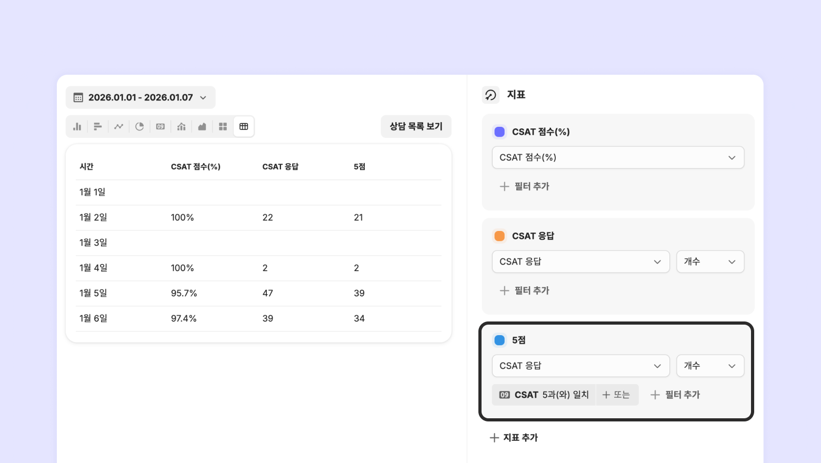The height and width of the screenshot is (463, 821).
Task: Switch to area chart view
Action: coord(202,127)
